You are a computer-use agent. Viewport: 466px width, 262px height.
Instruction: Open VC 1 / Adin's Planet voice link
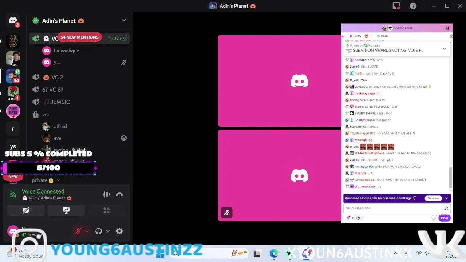pos(47,198)
